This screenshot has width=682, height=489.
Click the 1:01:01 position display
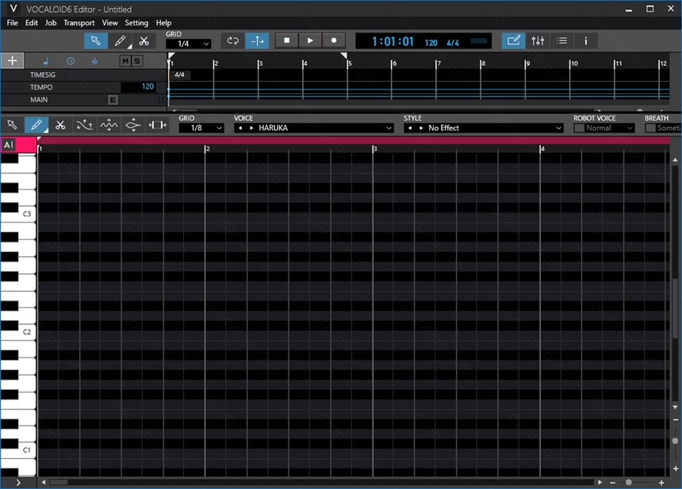(x=393, y=42)
